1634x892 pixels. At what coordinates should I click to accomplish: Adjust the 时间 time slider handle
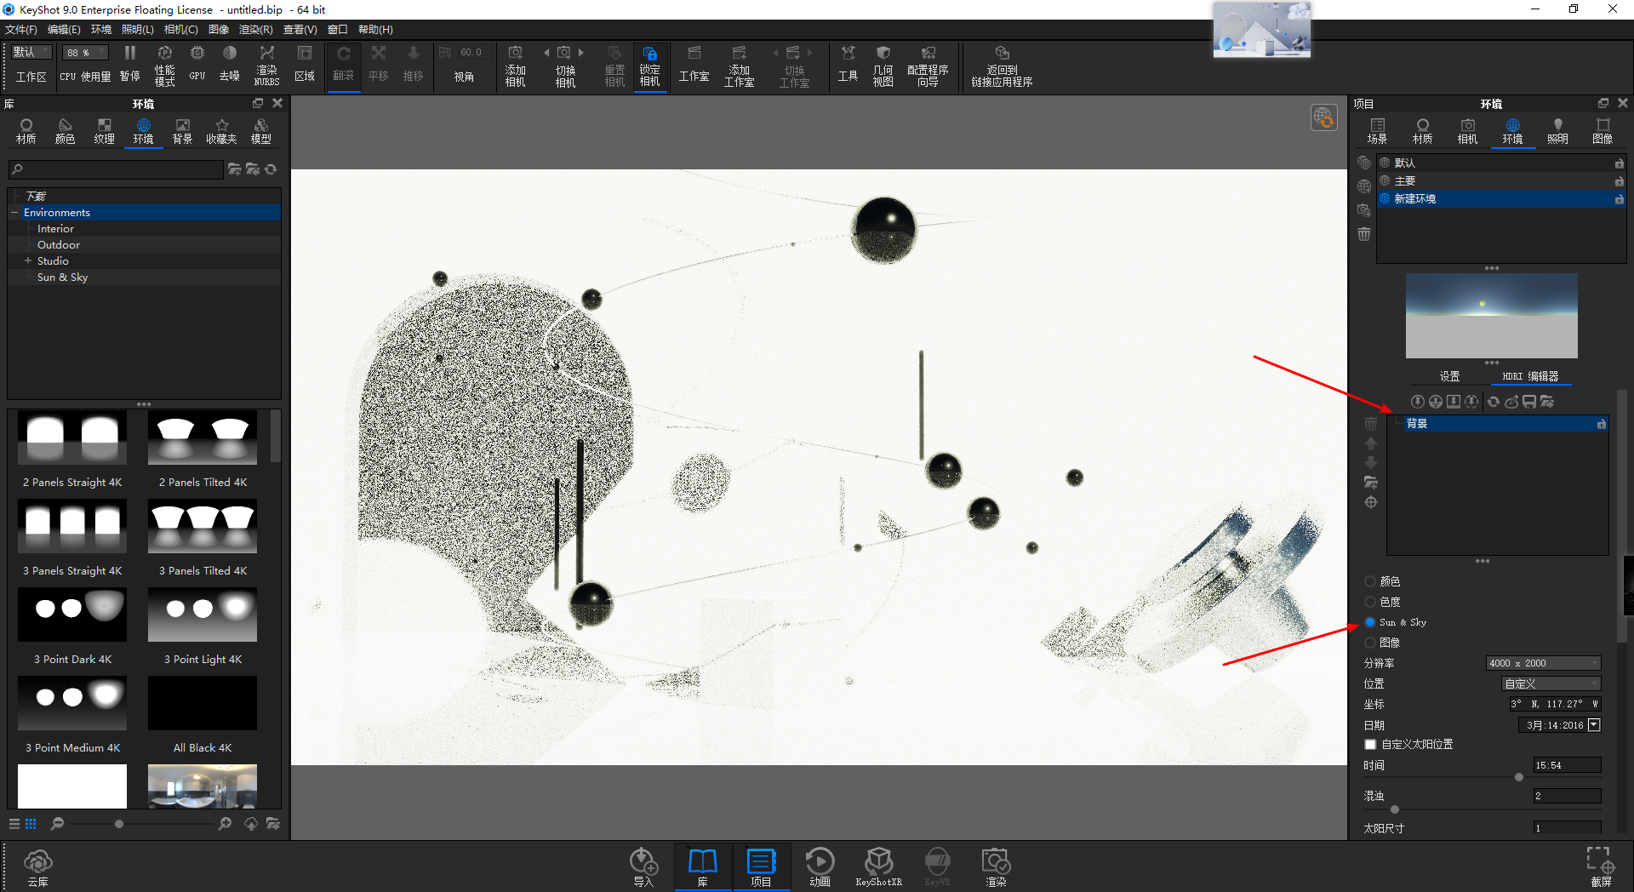pyautogui.click(x=1519, y=777)
